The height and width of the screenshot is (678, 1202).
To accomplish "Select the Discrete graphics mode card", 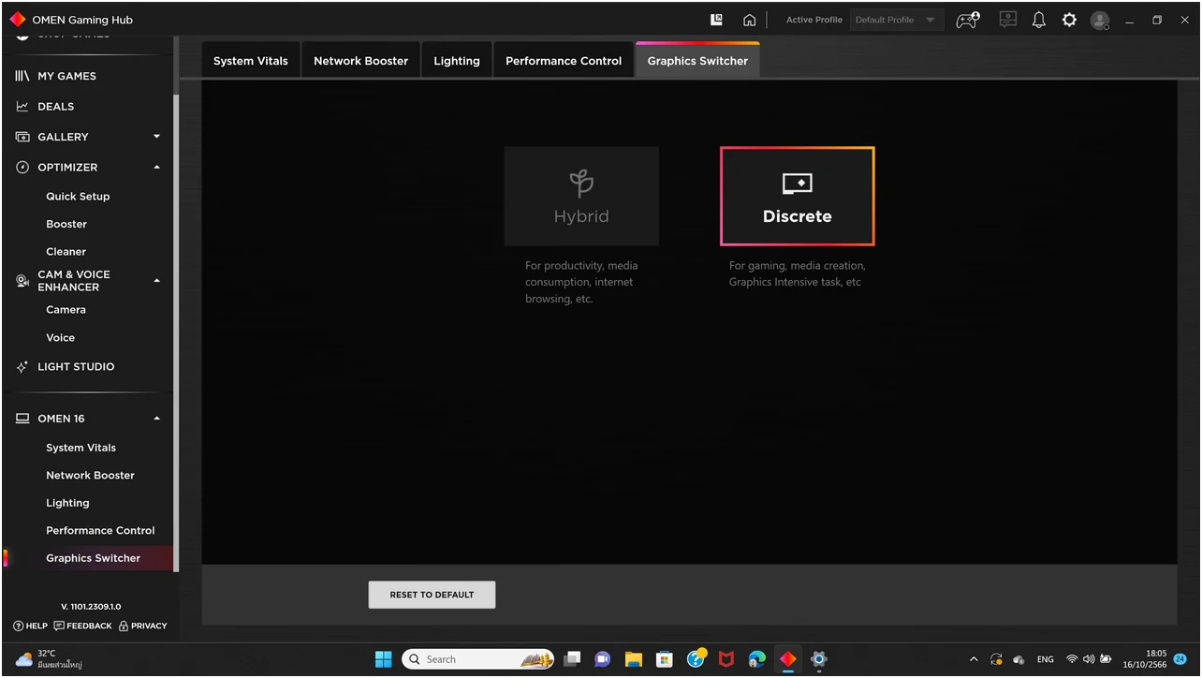I will [x=798, y=196].
